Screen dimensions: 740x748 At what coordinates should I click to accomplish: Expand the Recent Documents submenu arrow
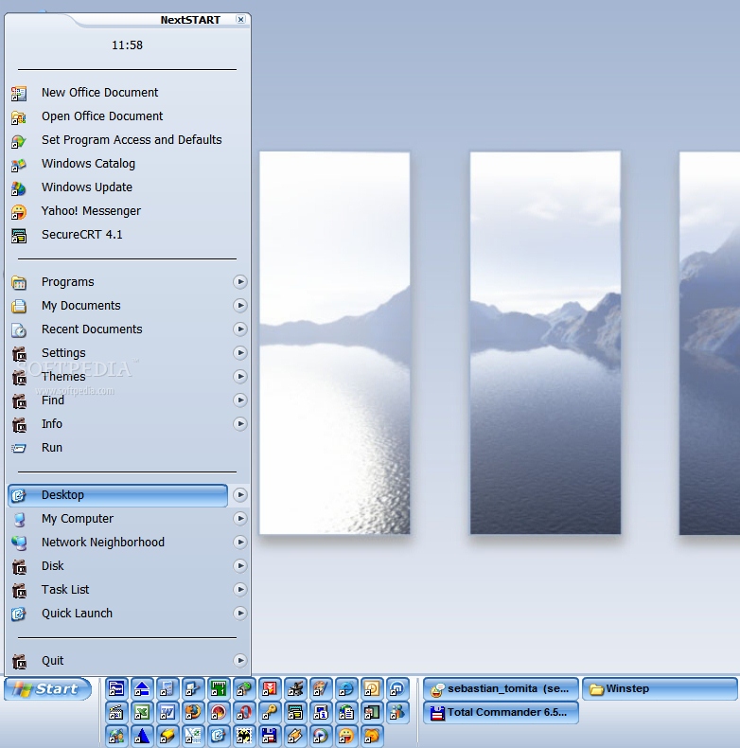click(x=240, y=329)
